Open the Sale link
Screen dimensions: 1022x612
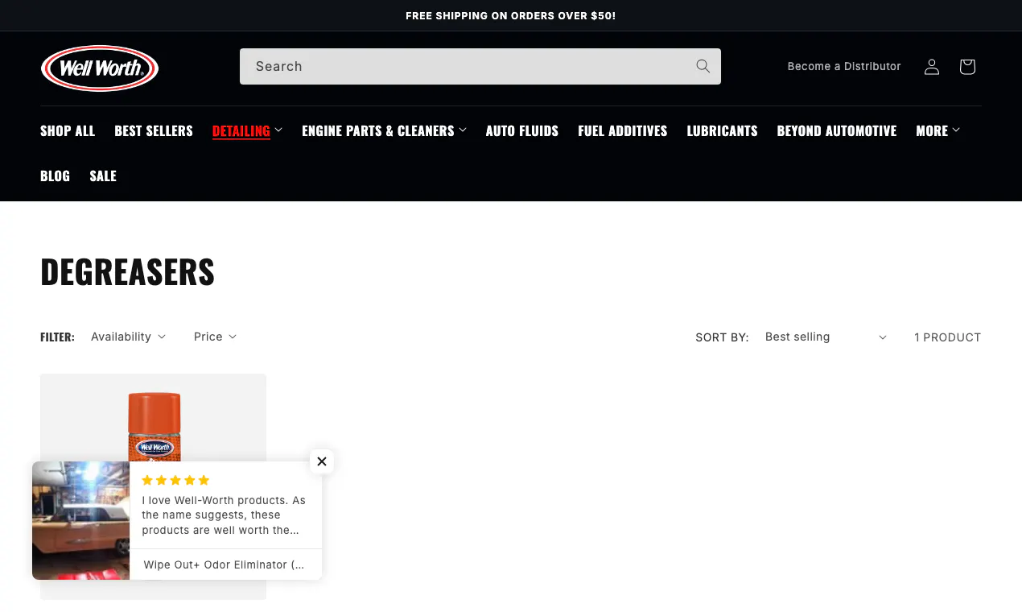(x=103, y=176)
